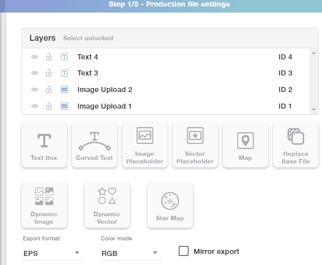Lock the Text 3 layer

49,73
